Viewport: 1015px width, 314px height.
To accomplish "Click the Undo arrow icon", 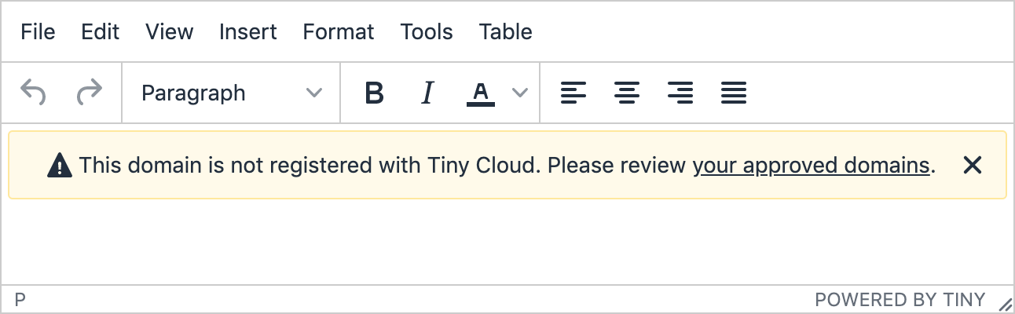I will [33, 93].
